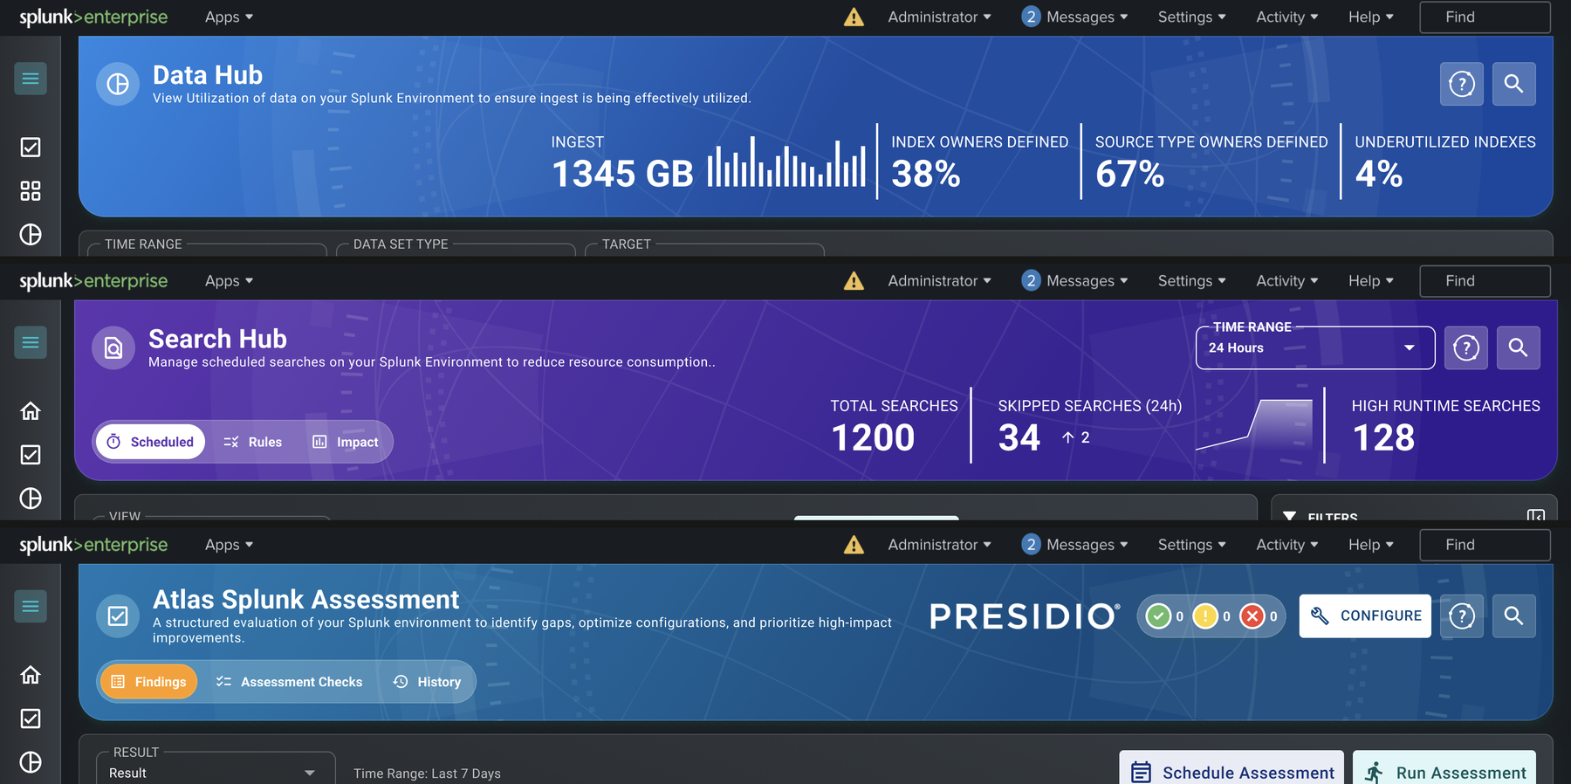Image resolution: width=1571 pixels, height=784 pixels.
Task: Open the Result dropdown in the Atlas Splunk Assessment view
Action: 216,773
